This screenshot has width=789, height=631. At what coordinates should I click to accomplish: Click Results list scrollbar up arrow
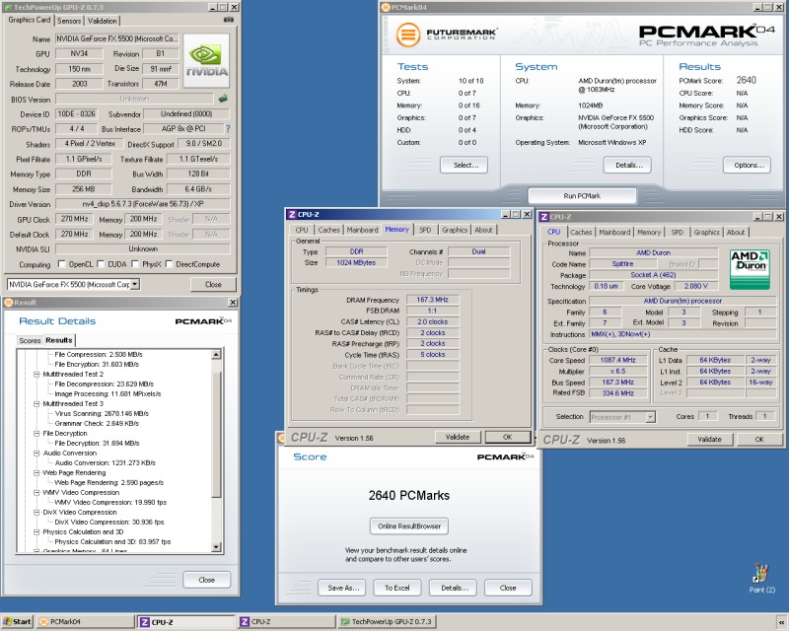pos(216,355)
